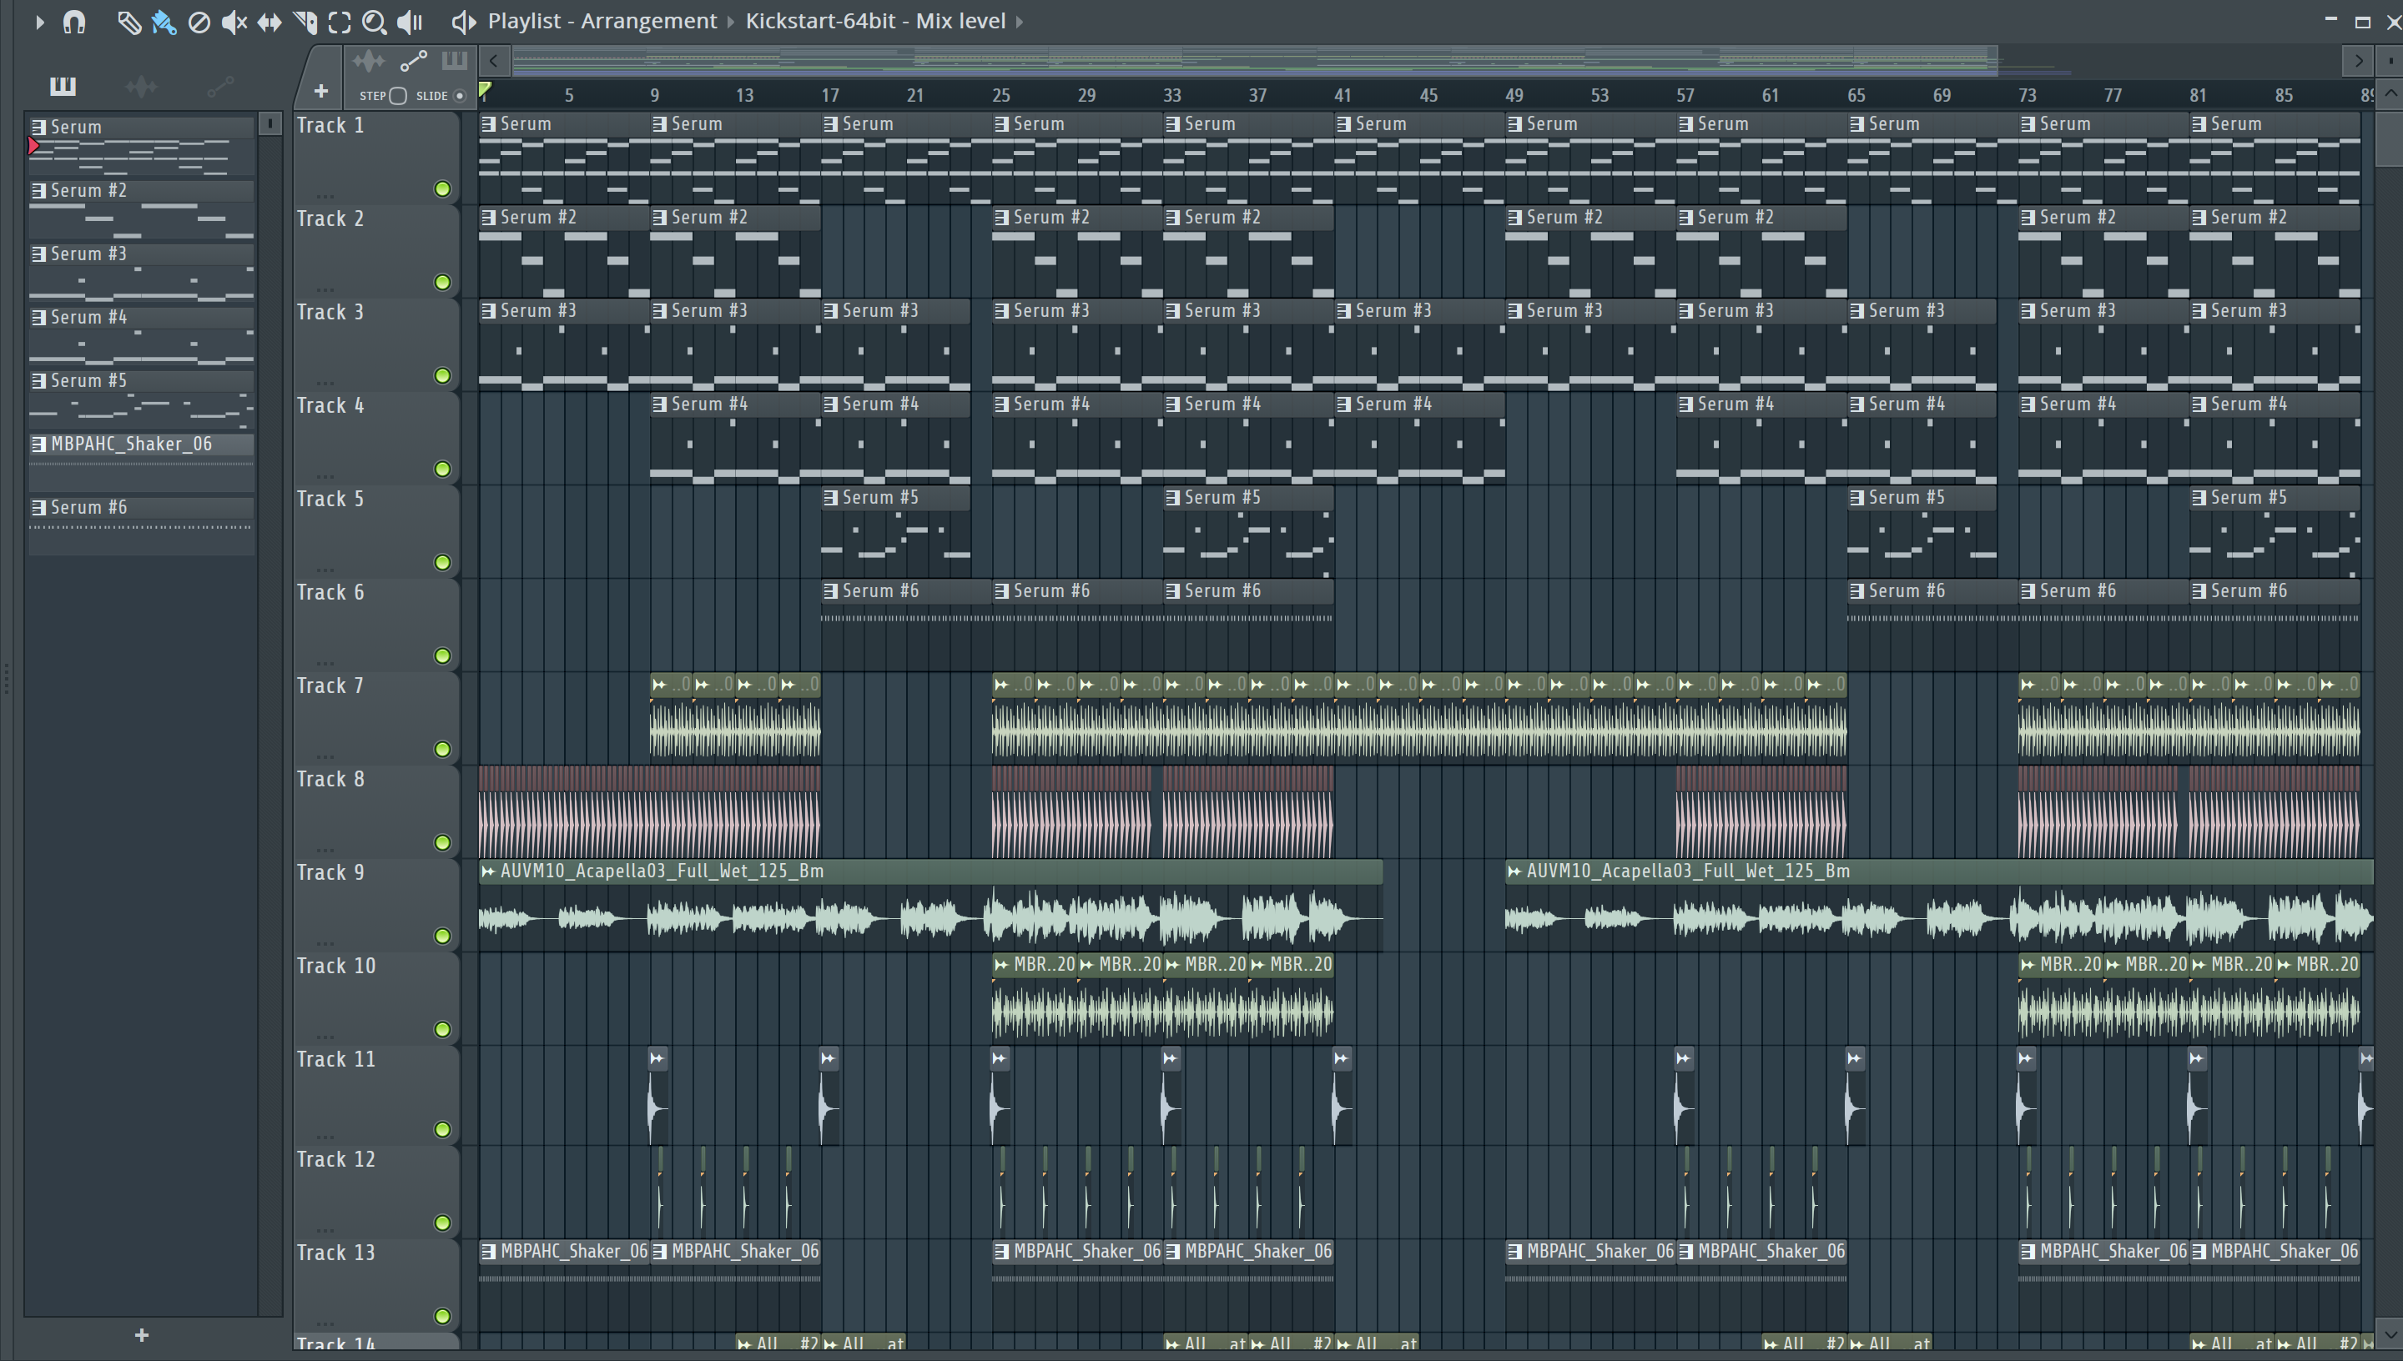The height and width of the screenshot is (1361, 2403).
Task: Mute Track 1 with its green LED
Action: click(442, 188)
